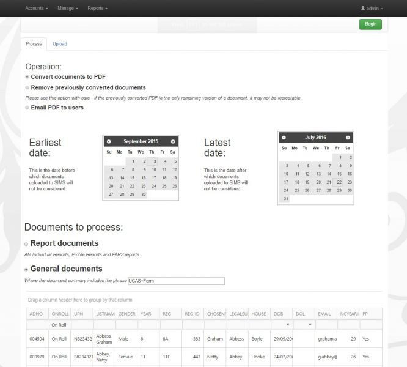Screen dimensions: 407x367
Task: Sort by the ADNO column header
Action: (x=37, y=314)
